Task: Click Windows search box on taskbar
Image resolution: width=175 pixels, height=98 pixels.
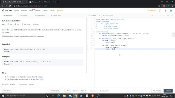Action: 25,96
